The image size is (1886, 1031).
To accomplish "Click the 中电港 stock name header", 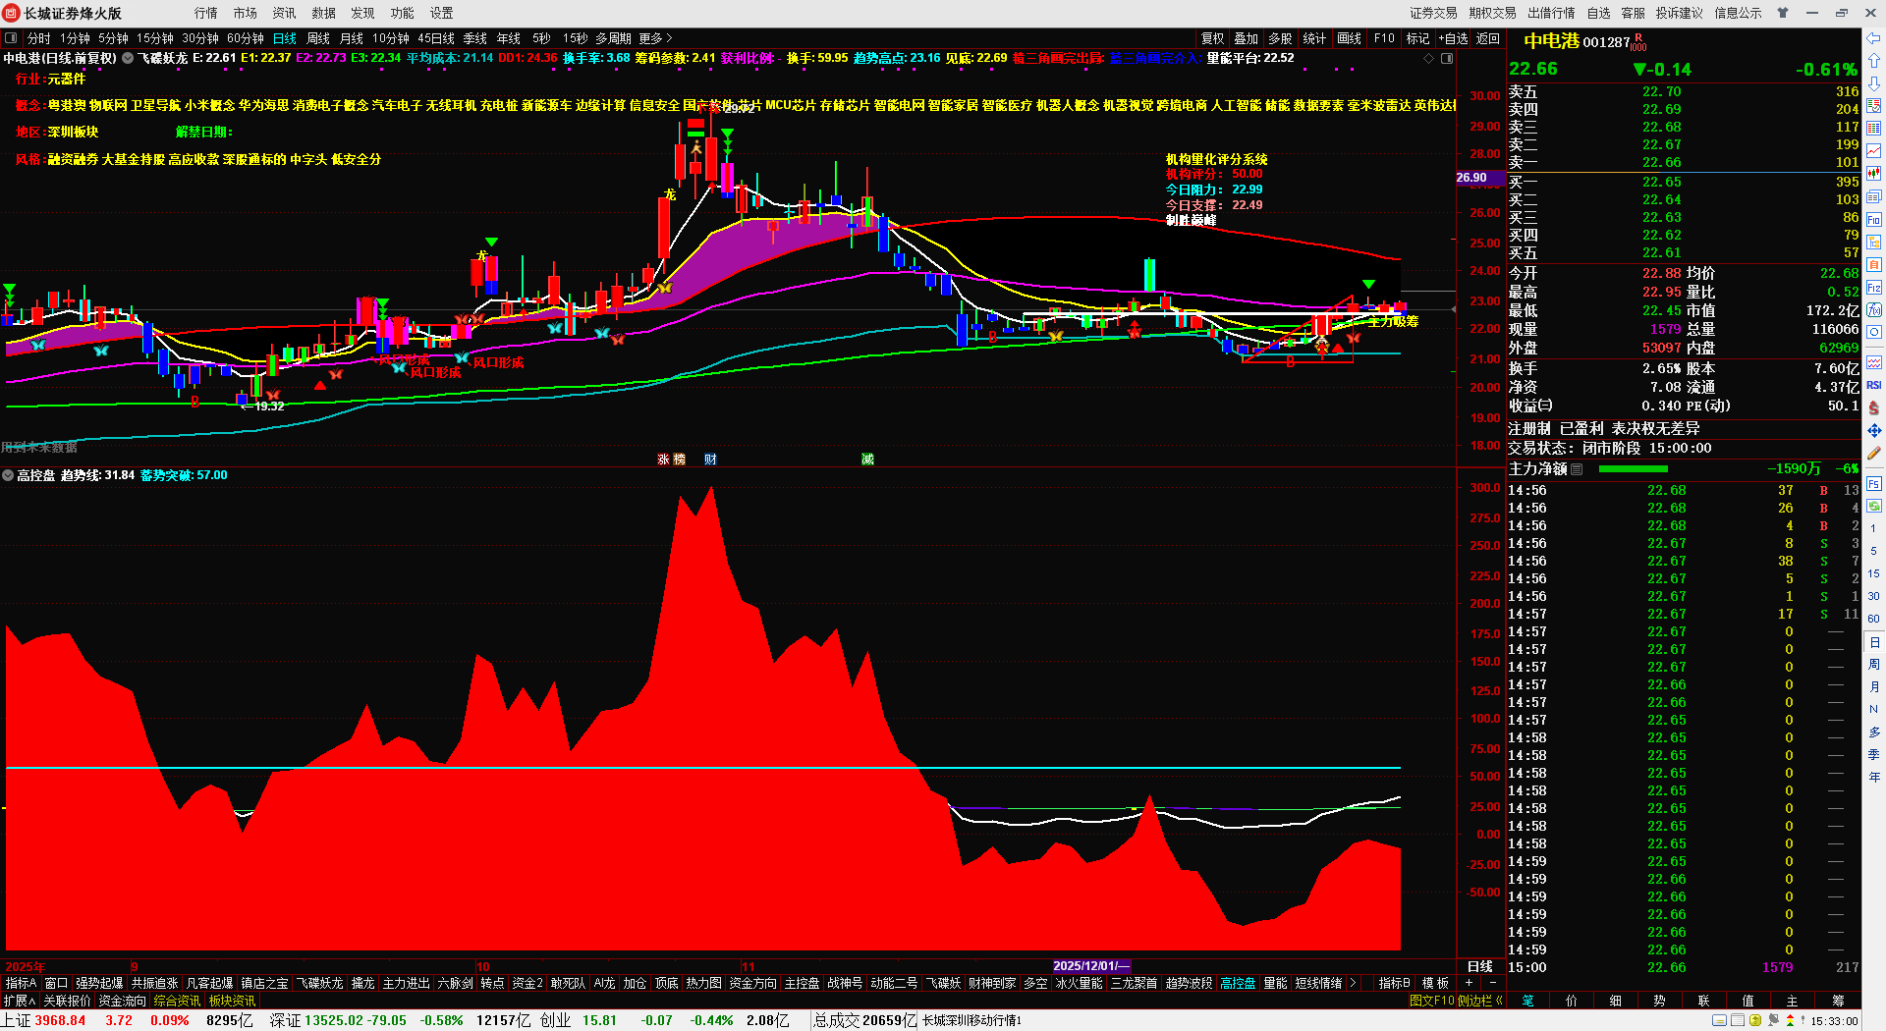I will 1551,41.
